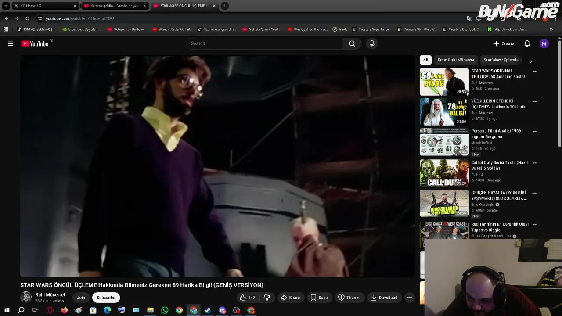Select the All filter chip
Viewport: 562px width, 316px height.
click(425, 60)
